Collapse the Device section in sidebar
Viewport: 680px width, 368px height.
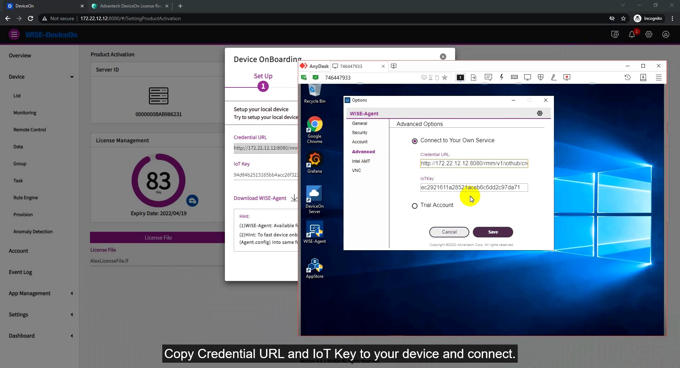72,77
